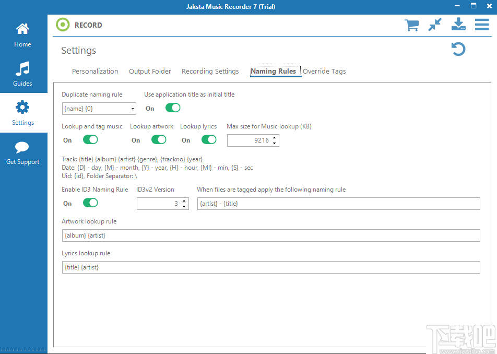Disable Lookup and tag music switch
The image size is (497, 354).
90,140
